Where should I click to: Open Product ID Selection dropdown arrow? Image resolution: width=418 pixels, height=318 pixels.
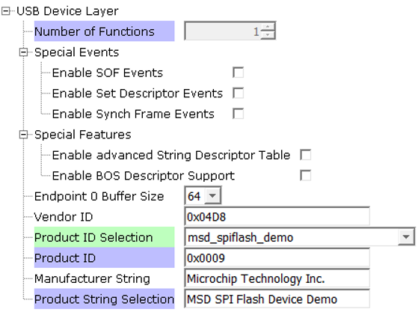406,237
